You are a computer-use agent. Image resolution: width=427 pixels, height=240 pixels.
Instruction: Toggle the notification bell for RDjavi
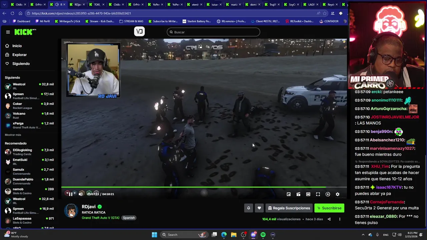(x=249, y=208)
